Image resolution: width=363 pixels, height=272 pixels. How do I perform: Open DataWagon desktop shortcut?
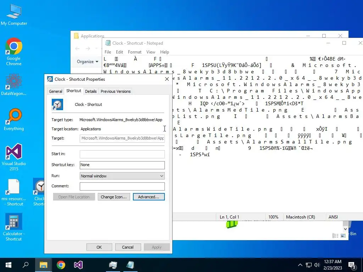click(14, 85)
